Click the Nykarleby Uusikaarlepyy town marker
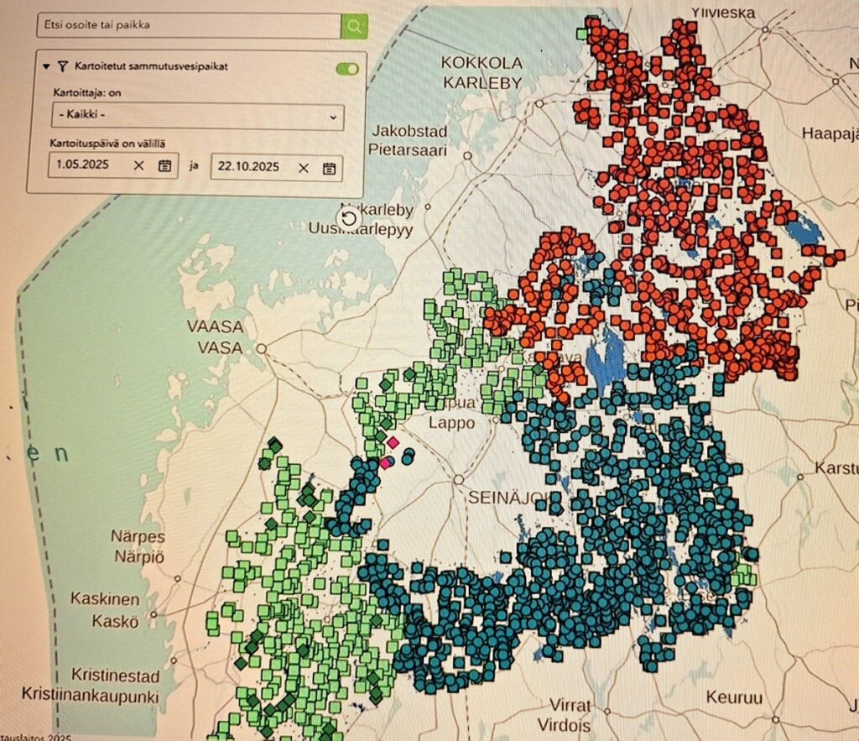This screenshot has height=741, width=859. tap(428, 207)
